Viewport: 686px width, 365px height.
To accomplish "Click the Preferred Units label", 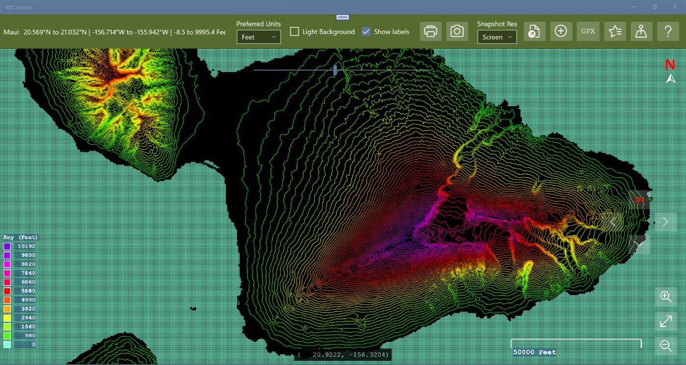I will (x=258, y=24).
